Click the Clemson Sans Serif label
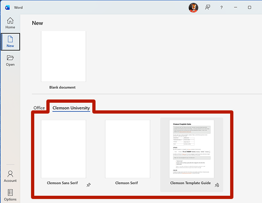This screenshot has width=262, height=203. [x=62, y=183]
